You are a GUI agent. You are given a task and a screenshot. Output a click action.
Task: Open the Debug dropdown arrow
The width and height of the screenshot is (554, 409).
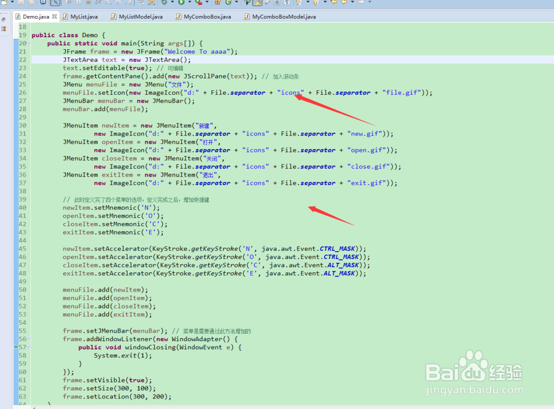pos(172,2)
